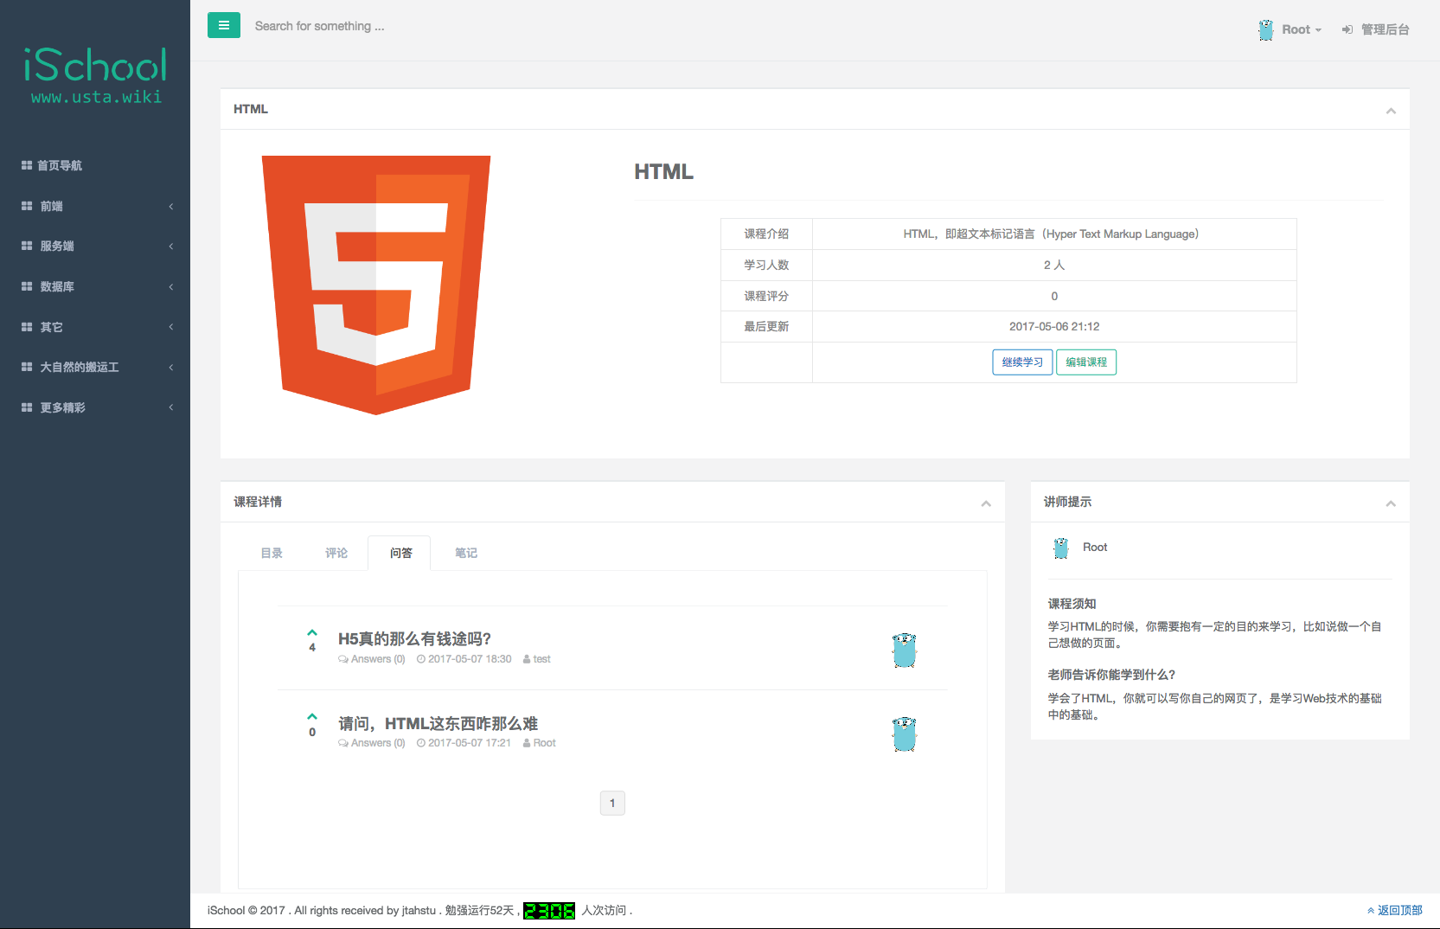Click the lecturer name Root in 讲师提示
The width and height of the screenshot is (1440, 929).
(x=1095, y=548)
